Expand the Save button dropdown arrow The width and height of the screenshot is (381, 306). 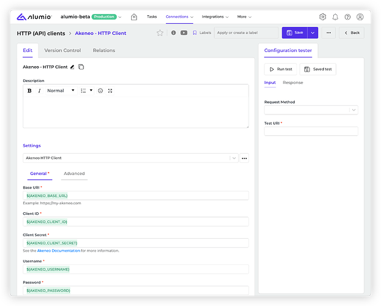point(313,33)
